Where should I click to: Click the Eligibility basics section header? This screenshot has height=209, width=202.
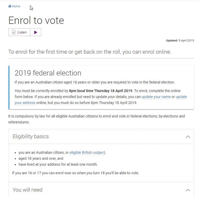[x=31, y=136]
